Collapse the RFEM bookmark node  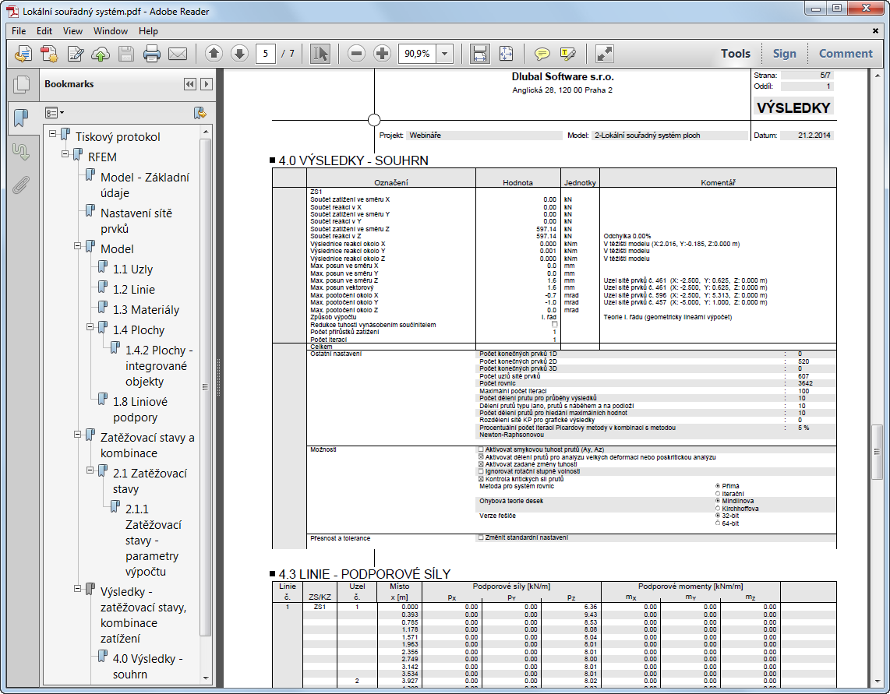[65, 153]
